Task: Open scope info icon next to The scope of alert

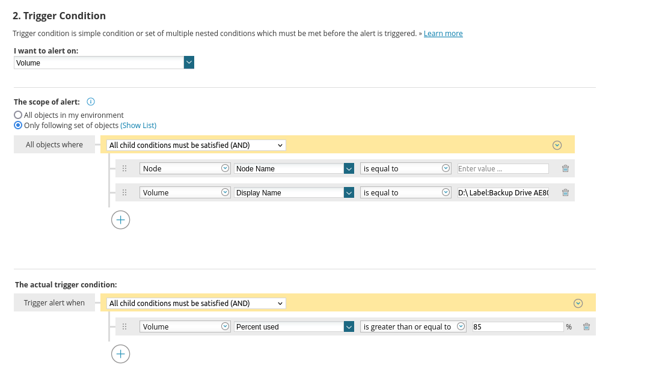Action: tap(91, 102)
